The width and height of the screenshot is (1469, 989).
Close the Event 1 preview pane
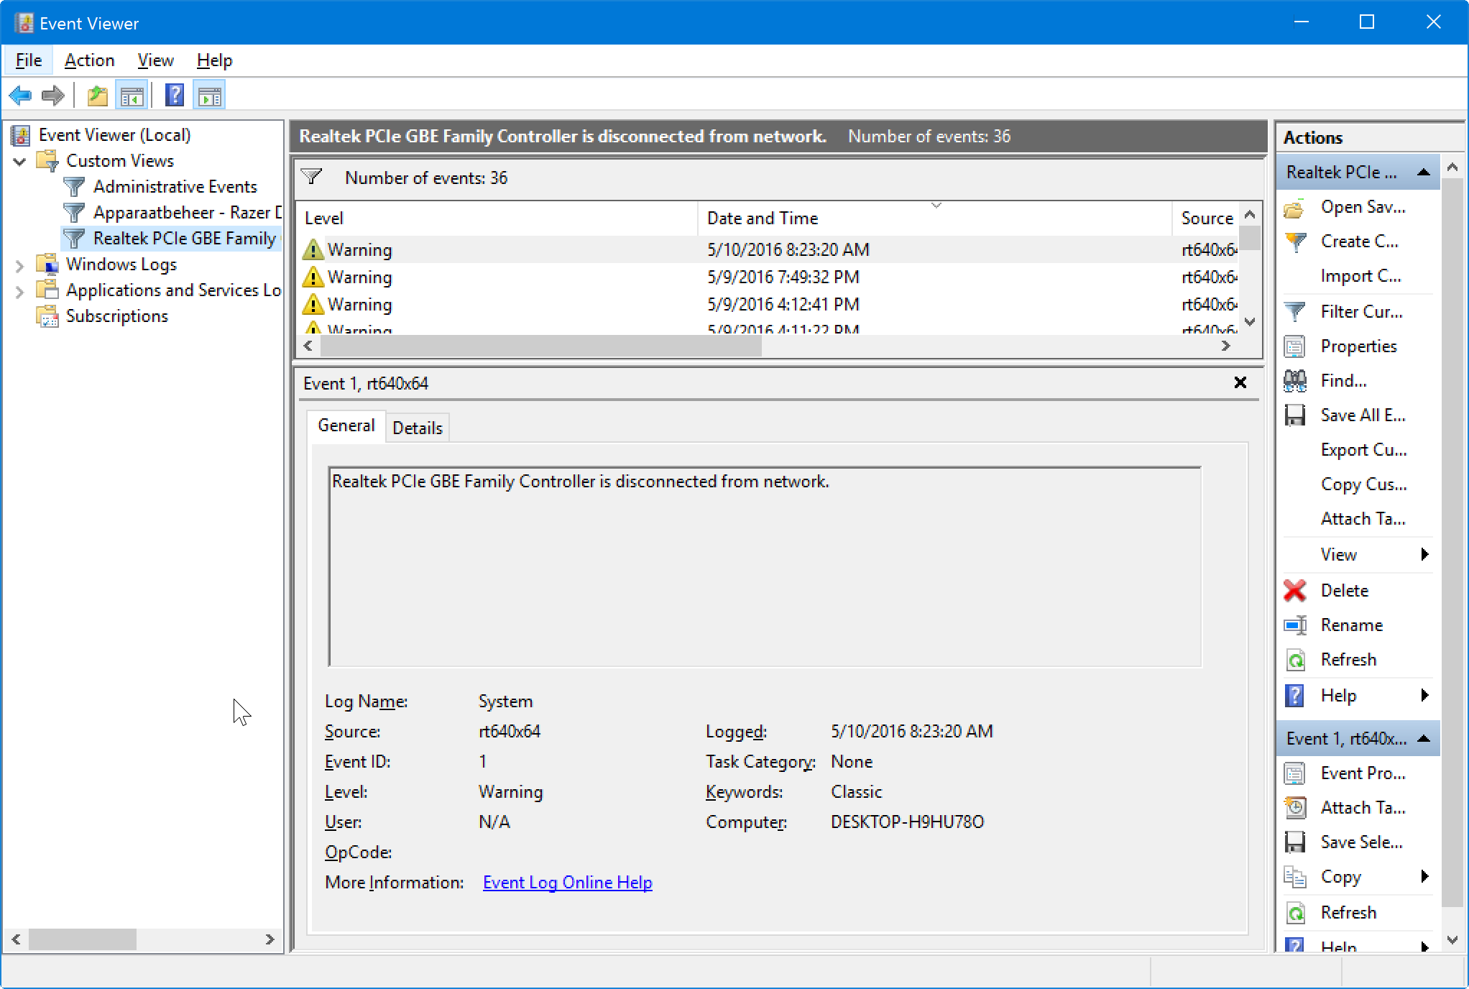1240,382
